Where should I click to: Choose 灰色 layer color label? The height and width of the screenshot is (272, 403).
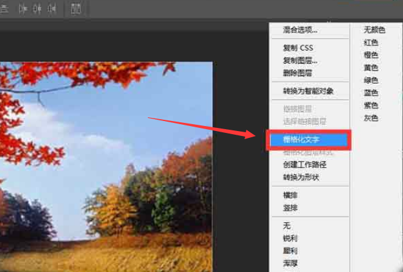371,118
